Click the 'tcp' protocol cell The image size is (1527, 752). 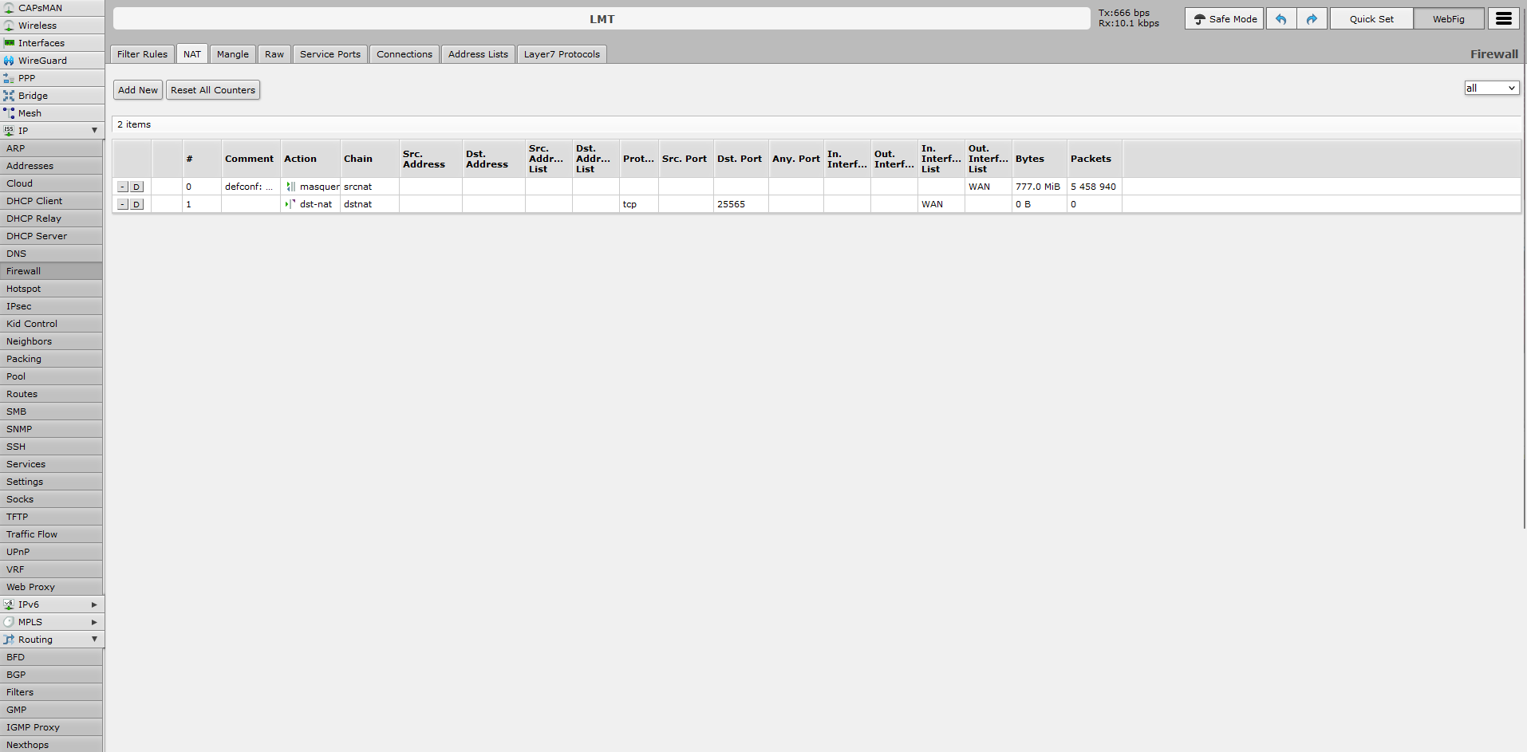639,204
